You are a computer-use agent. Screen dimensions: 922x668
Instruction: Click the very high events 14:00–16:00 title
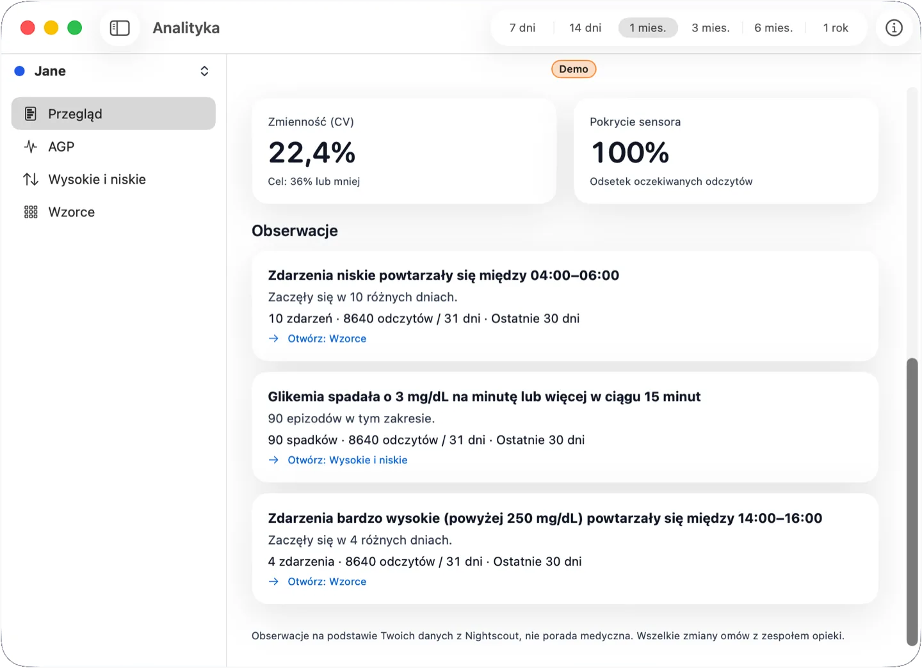pyautogui.click(x=545, y=518)
